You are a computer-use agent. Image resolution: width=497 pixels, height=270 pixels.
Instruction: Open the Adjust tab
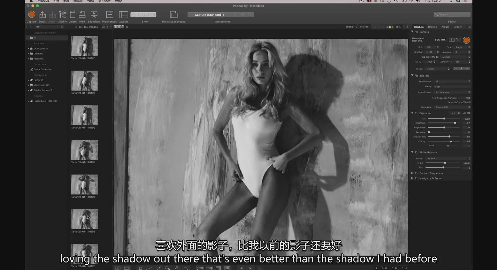coord(445,27)
